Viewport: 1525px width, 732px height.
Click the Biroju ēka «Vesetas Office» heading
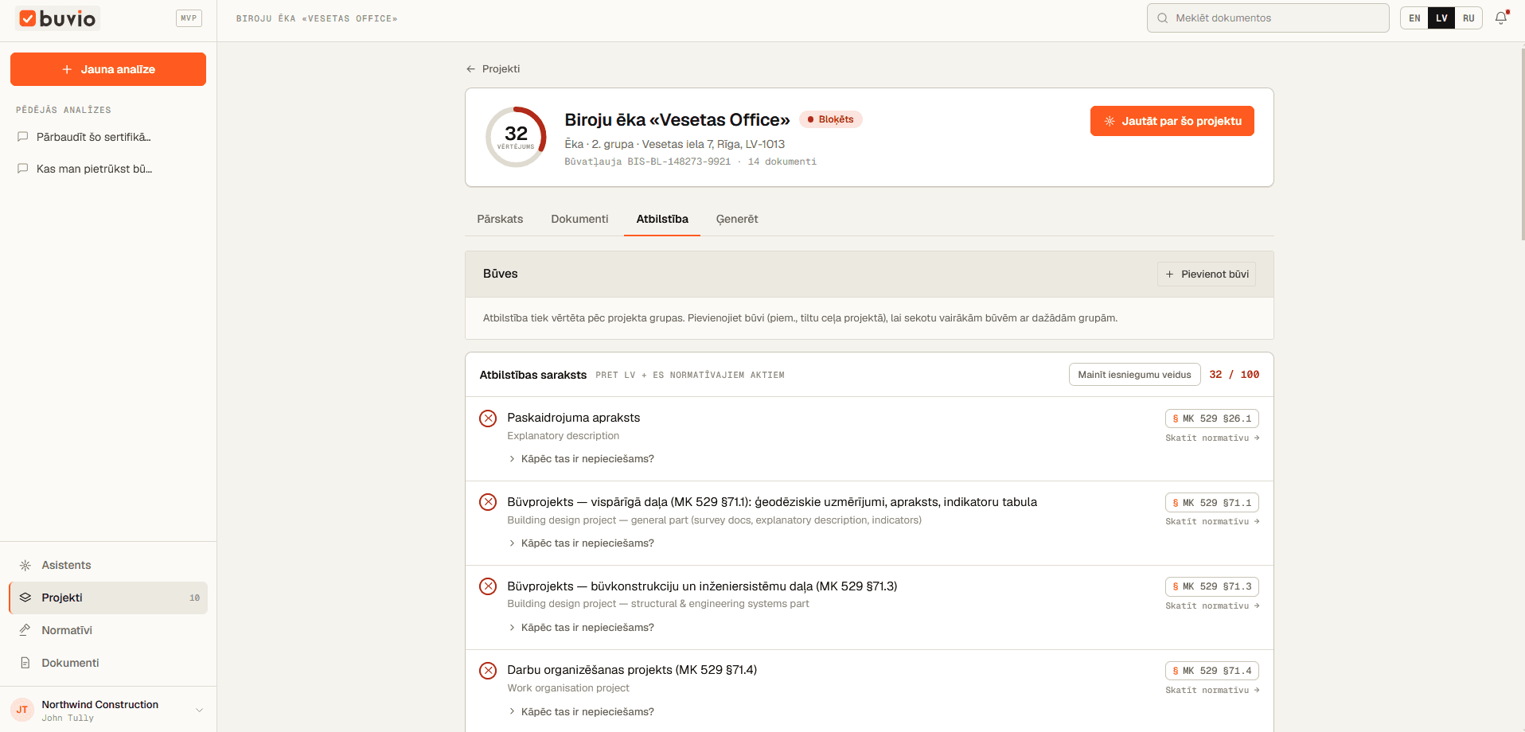tap(677, 119)
